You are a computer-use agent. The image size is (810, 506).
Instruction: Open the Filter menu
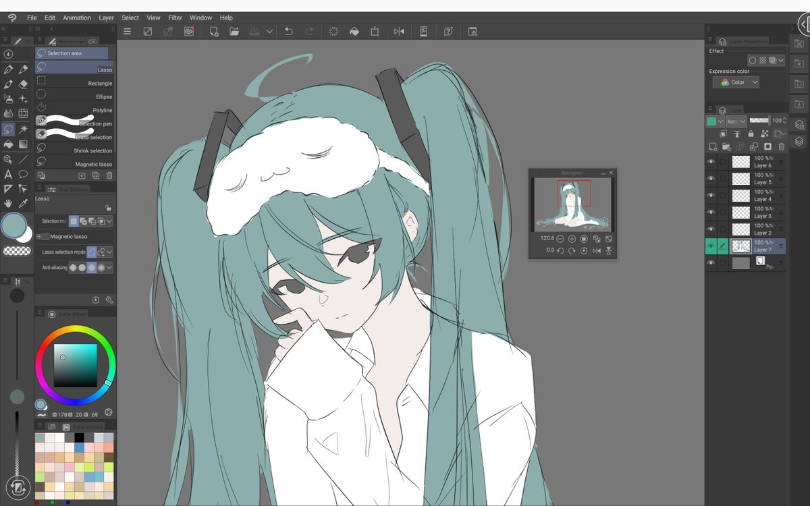[x=175, y=18]
